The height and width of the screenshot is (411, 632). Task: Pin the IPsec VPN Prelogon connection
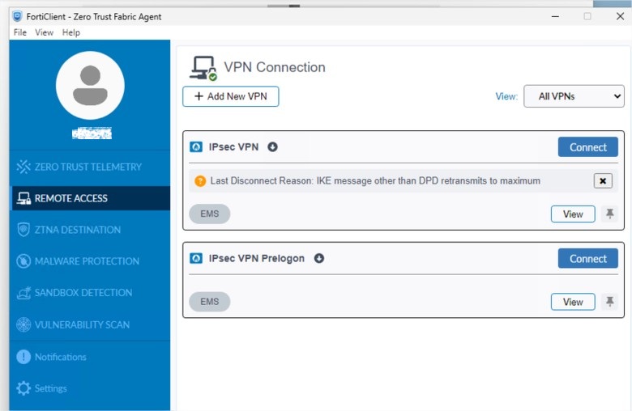point(610,302)
